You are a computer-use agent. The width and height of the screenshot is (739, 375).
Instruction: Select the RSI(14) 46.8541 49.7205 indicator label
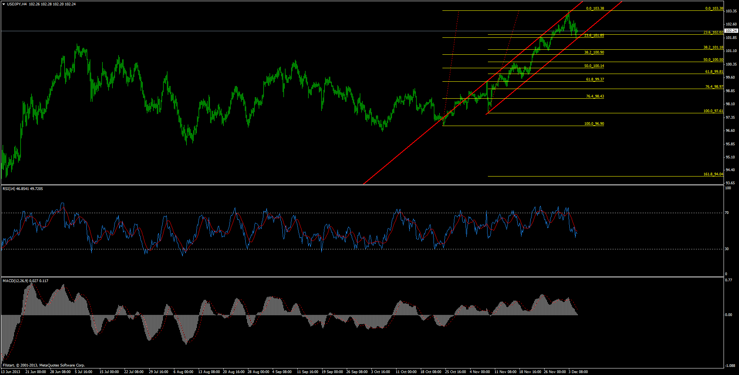(23, 189)
